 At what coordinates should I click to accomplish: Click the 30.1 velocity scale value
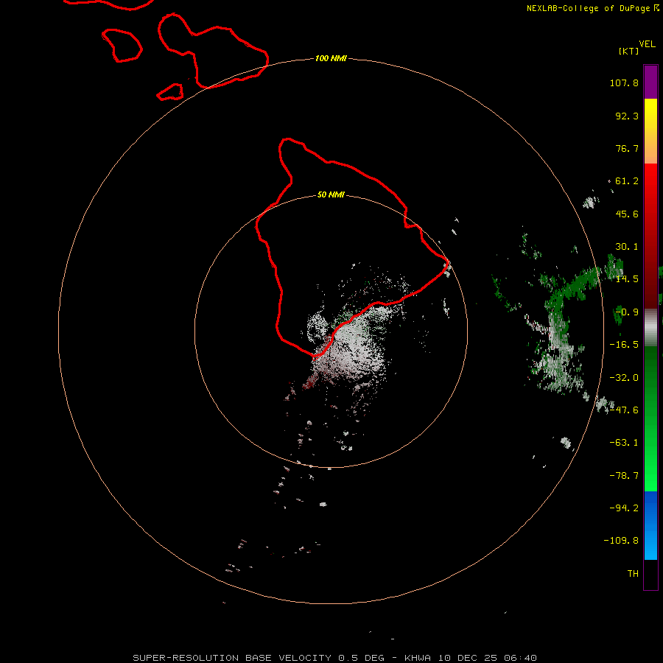(627, 247)
